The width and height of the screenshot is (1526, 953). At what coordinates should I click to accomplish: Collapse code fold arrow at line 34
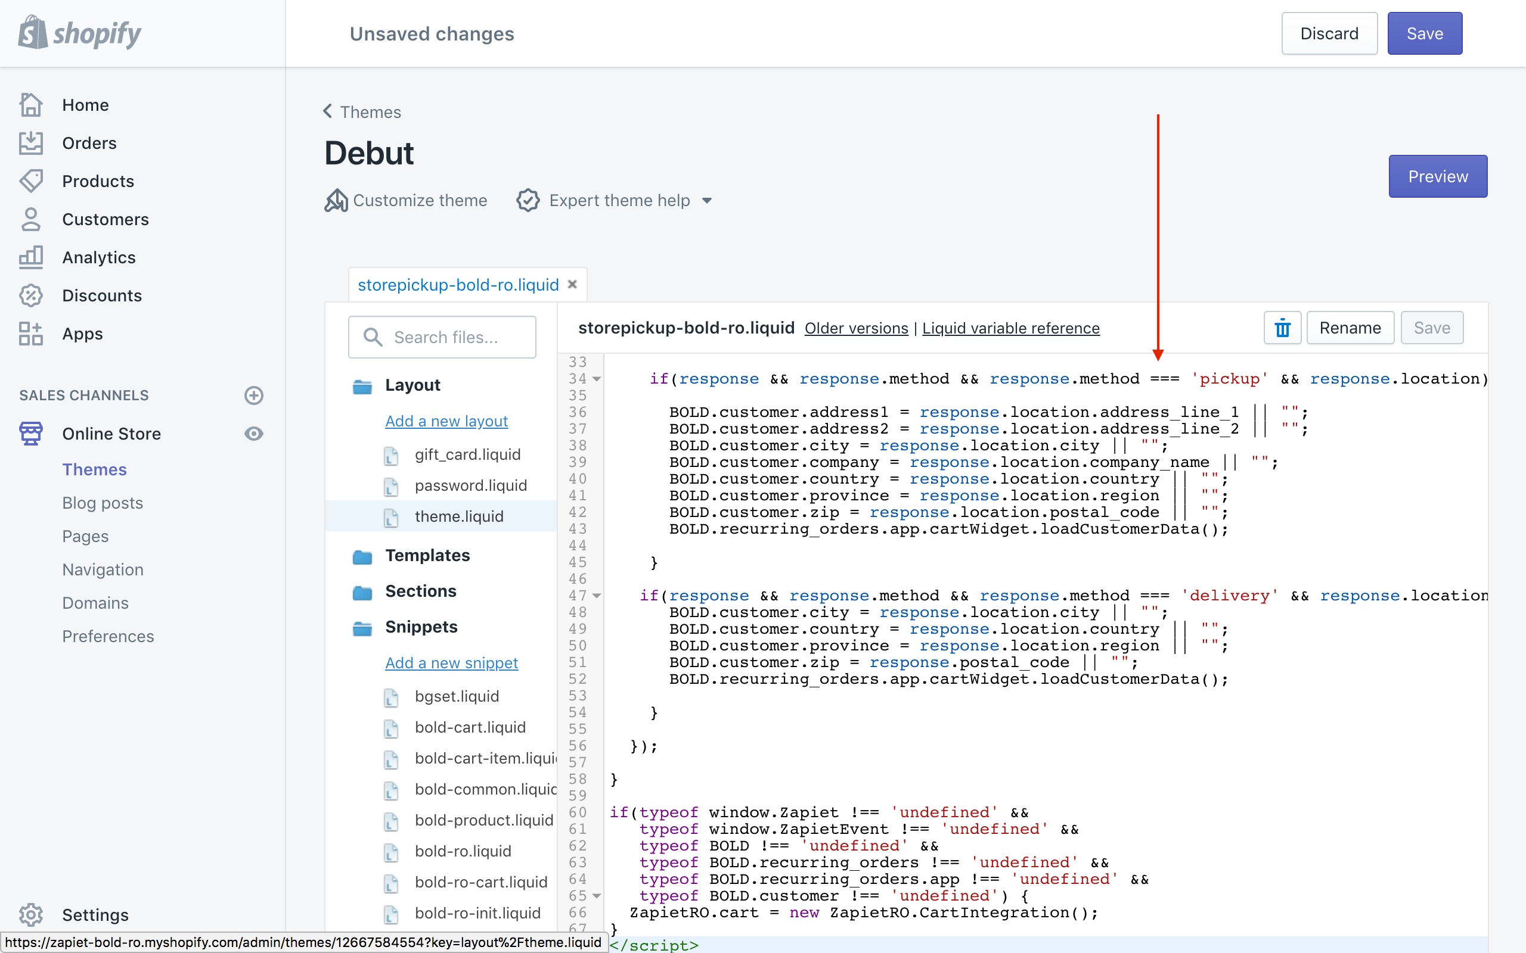click(597, 379)
